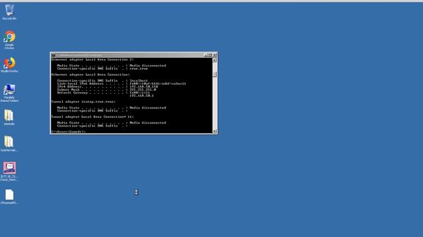Click the DNS suffix value true.true
The height and width of the screenshot is (237, 423).
click(x=139, y=68)
